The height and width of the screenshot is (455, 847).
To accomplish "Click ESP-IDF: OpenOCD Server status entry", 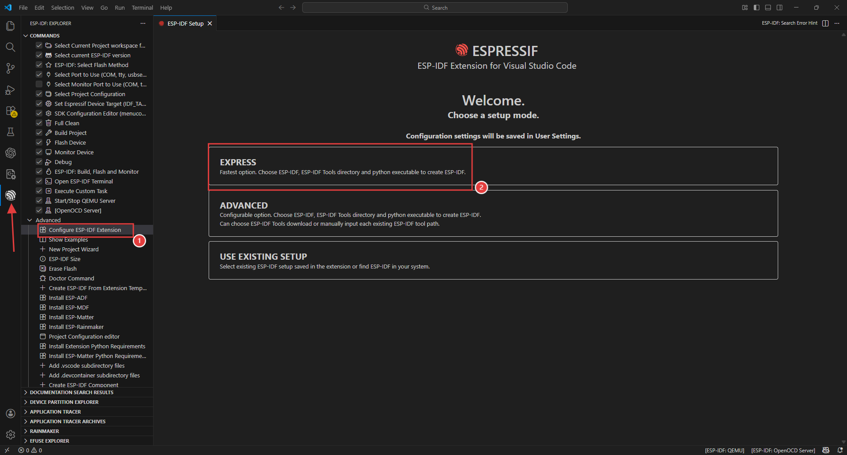I will coord(783,450).
